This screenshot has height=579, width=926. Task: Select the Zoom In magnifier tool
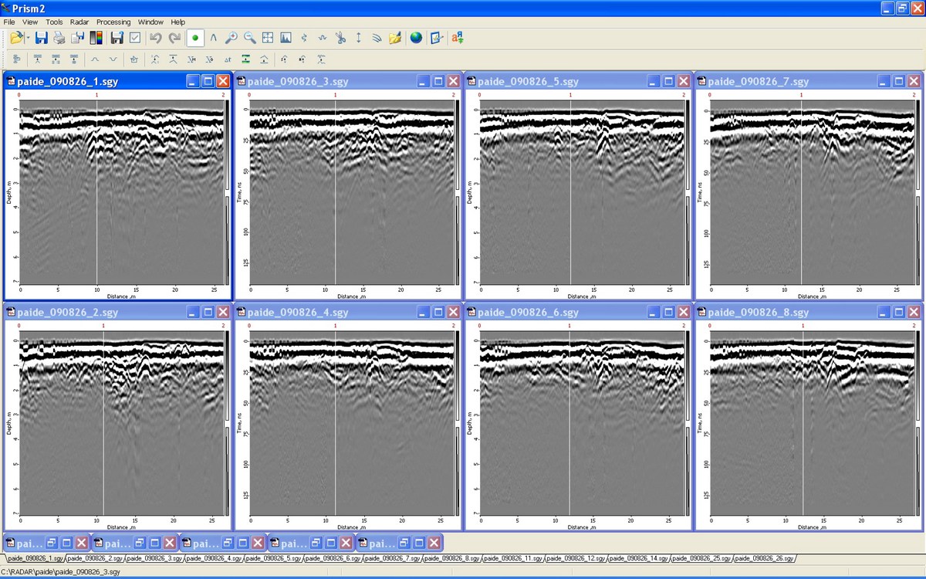pos(231,38)
